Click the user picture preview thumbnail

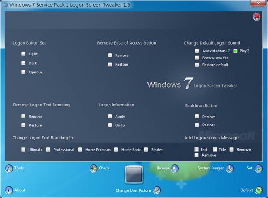point(134,175)
